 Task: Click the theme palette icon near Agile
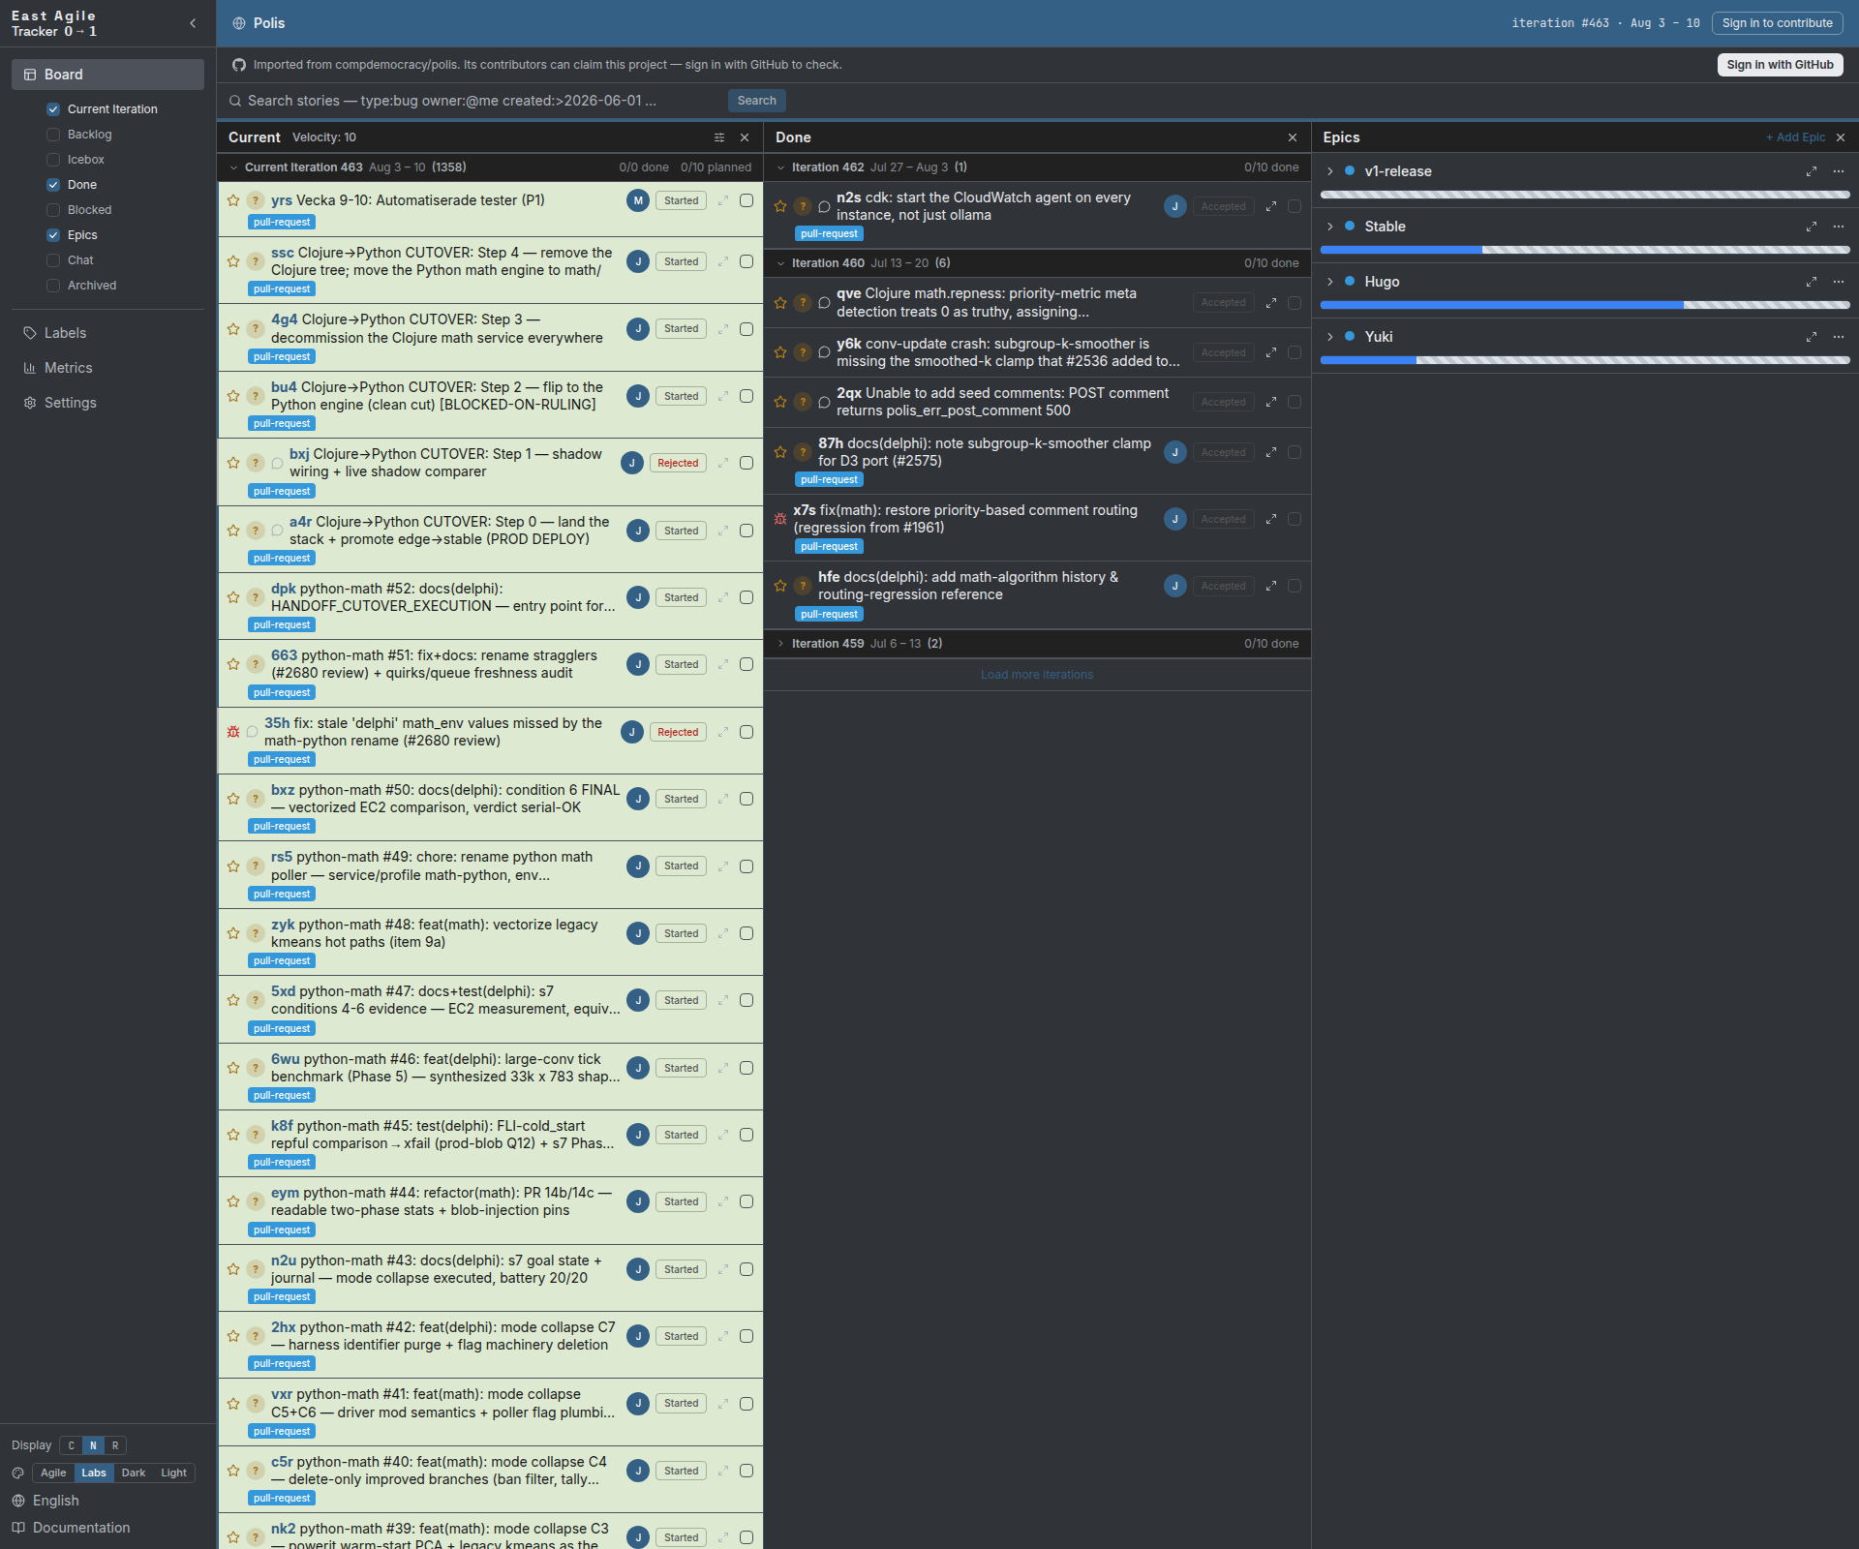point(18,1473)
